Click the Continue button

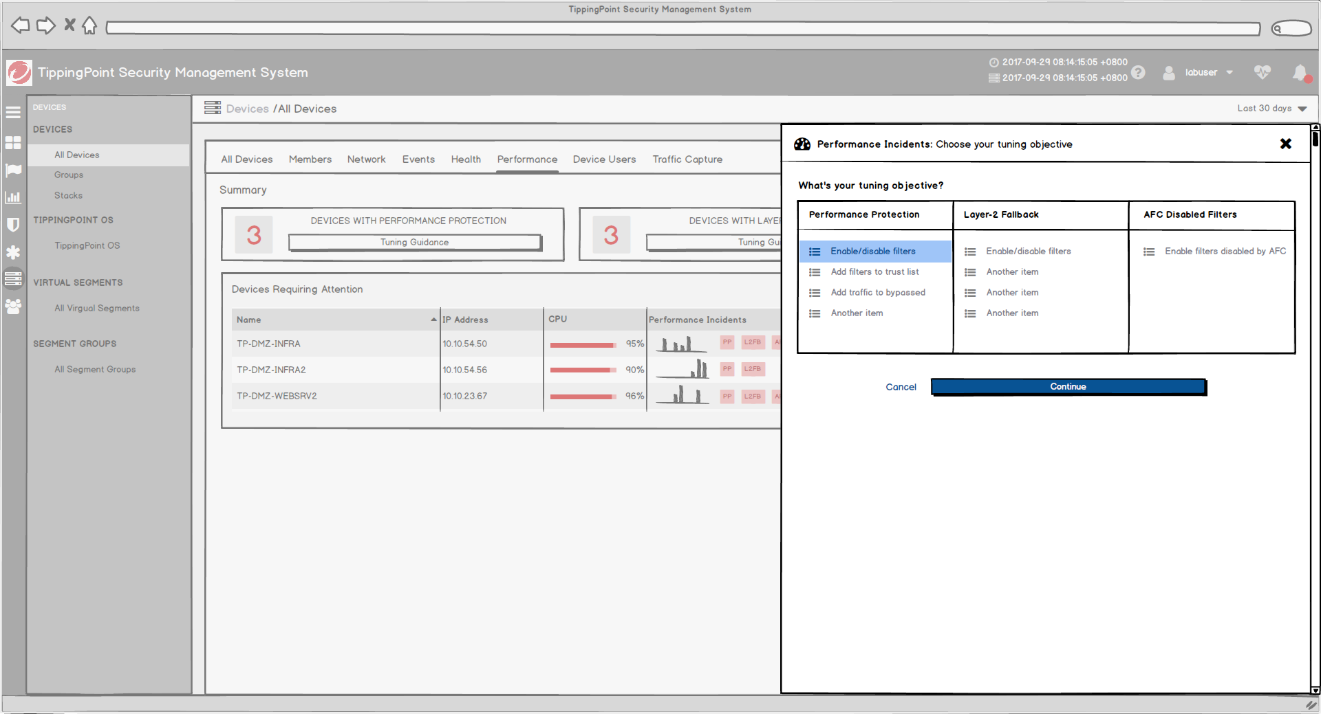tap(1068, 387)
